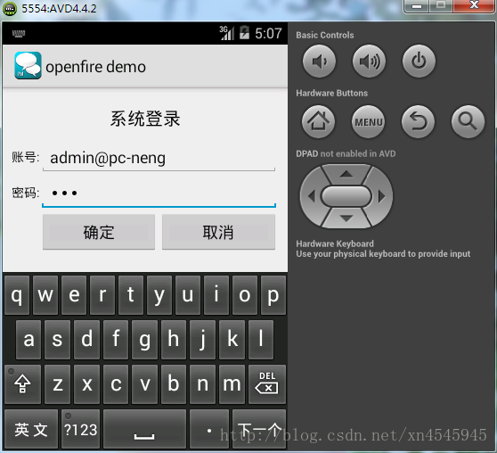Toggle the shift key on the keyboard

coord(22,384)
